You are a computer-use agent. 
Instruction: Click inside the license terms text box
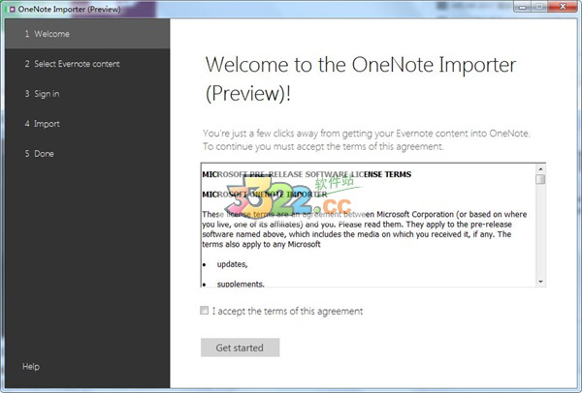point(373,225)
